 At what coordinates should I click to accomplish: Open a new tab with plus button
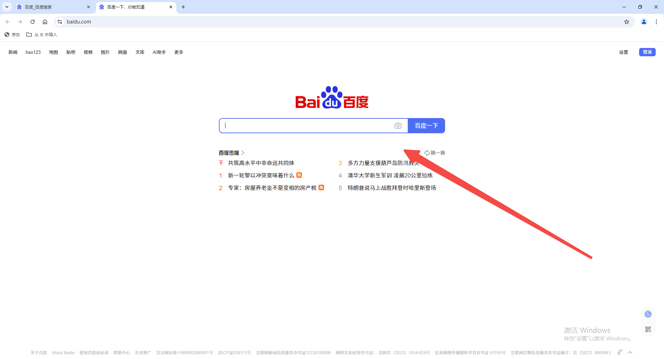coord(183,7)
